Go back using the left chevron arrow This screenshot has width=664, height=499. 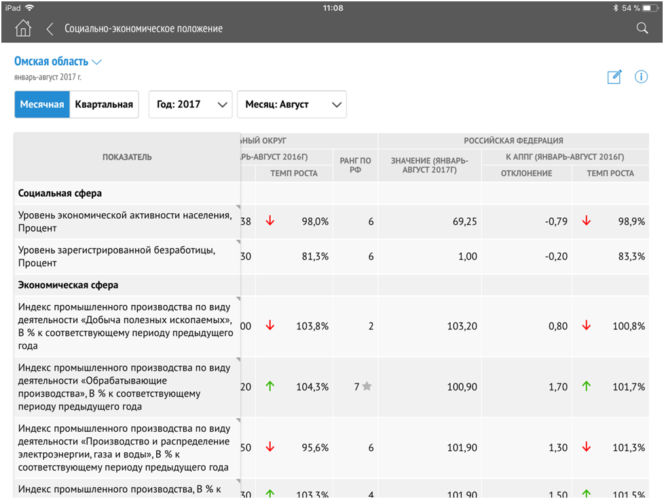50,29
